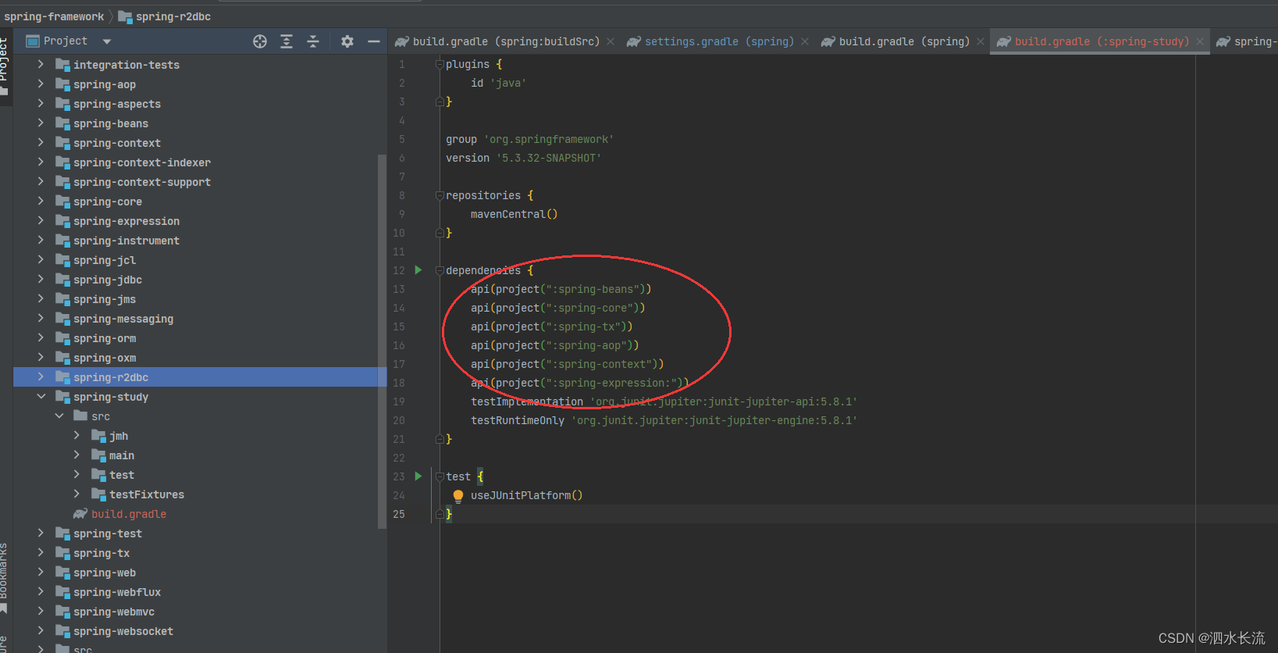Select spring-beans in the project tree
Screen dimensions: 1278x653
pos(111,123)
